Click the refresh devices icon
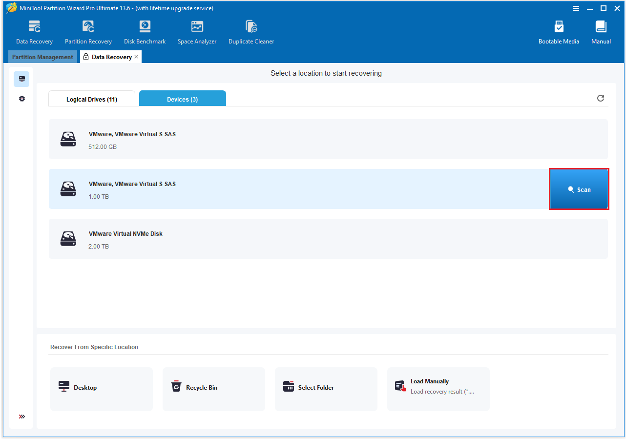626x439 pixels. 601,98
